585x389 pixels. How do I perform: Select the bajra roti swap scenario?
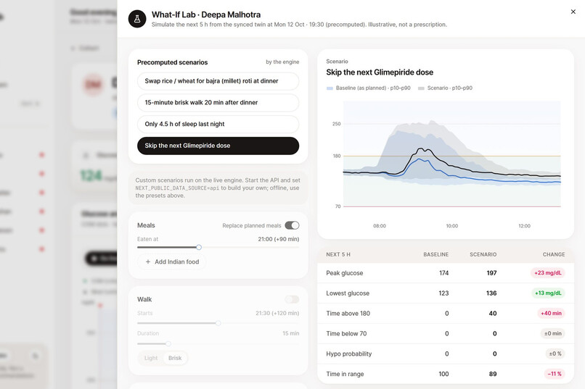(218, 81)
